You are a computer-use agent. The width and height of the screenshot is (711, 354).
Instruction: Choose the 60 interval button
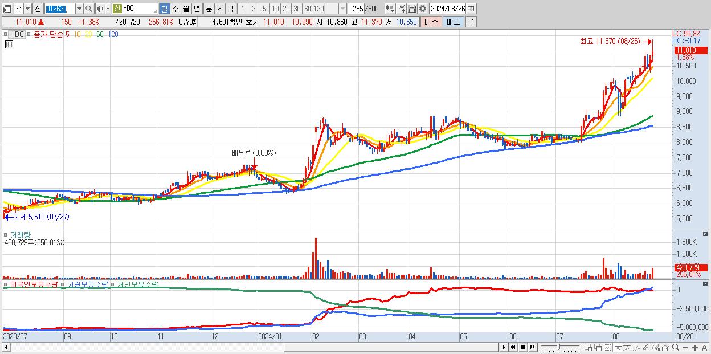point(308,9)
